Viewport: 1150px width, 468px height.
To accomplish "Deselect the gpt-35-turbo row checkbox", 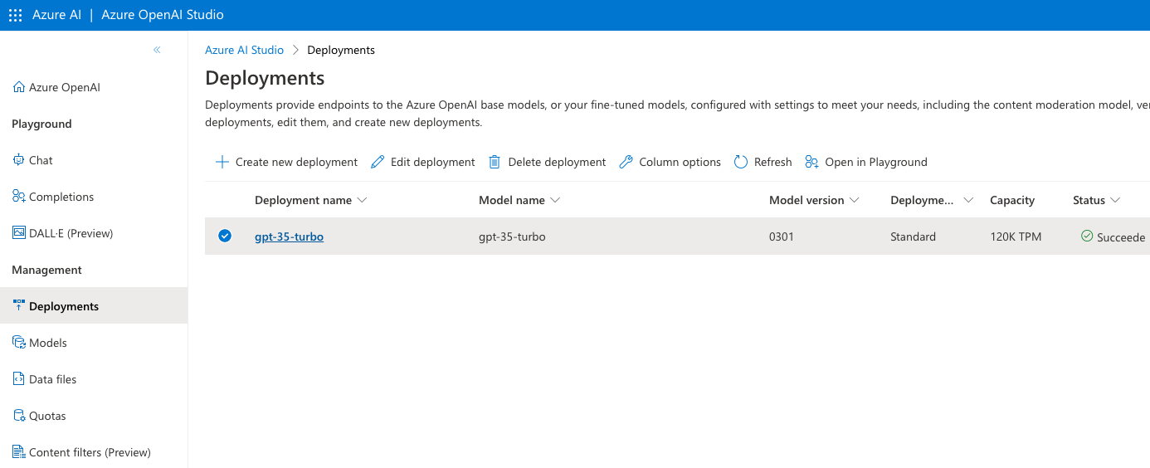I will point(225,236).
